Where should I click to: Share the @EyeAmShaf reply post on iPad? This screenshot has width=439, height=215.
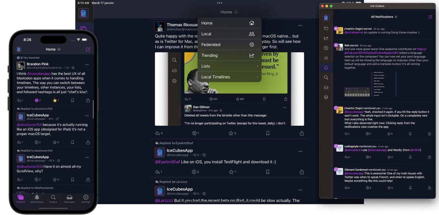click(x=301, y=172)
